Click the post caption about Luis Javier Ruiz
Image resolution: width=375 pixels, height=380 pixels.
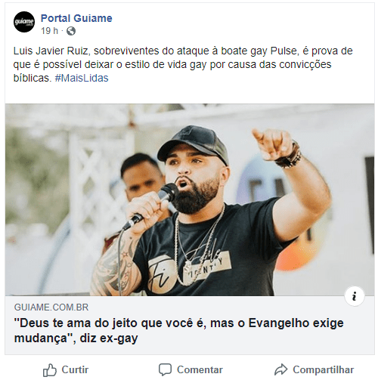pos(183,64)
